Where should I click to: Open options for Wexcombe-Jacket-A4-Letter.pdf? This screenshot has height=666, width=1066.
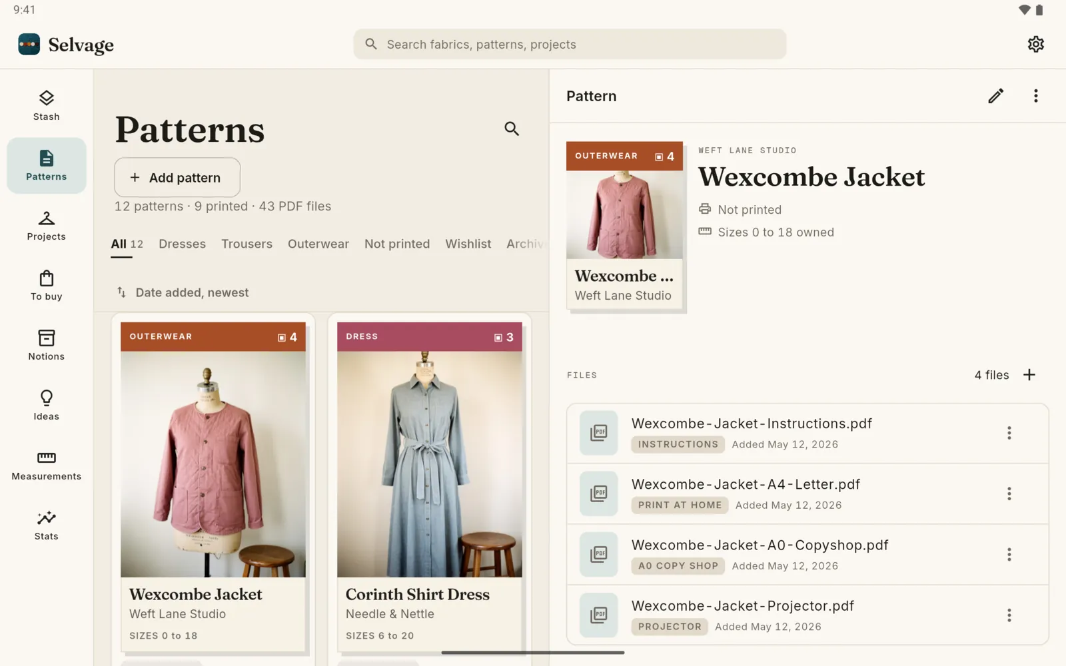click(1009, 494)
